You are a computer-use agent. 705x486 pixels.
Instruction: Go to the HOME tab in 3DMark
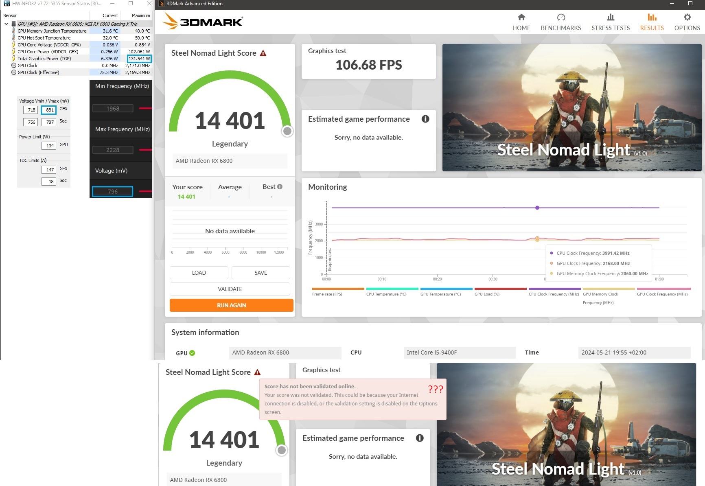[x=521, y=22]
